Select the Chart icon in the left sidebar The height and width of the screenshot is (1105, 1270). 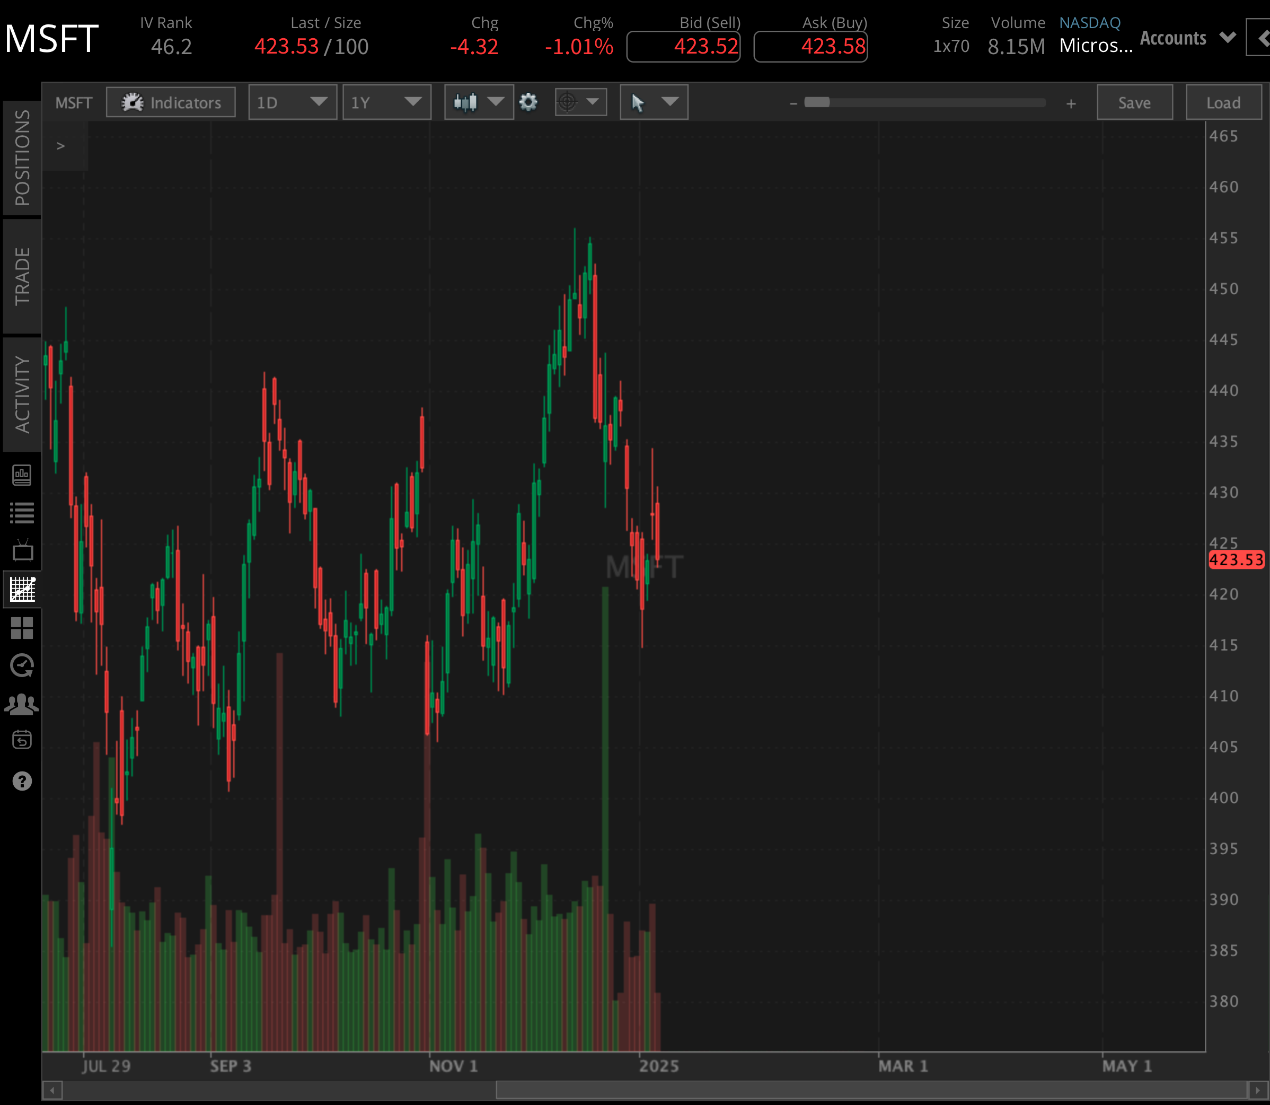(x=22, y=589)
